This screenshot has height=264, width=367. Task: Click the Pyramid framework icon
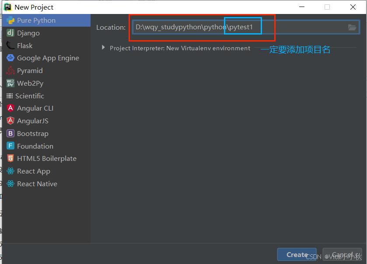point(10,71)
